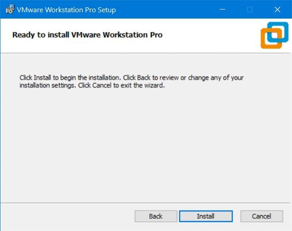Click the setup installer icon in title bar
This screenshot has width=292, height=231.
10,9
